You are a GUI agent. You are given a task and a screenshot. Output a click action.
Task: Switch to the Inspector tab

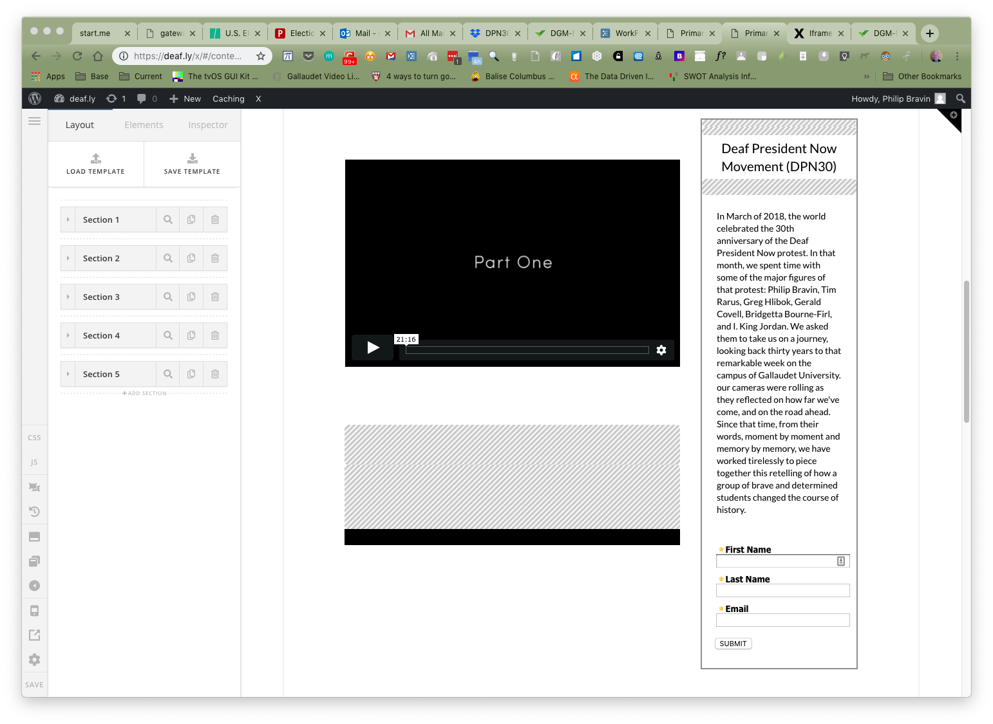click(208, 125)
